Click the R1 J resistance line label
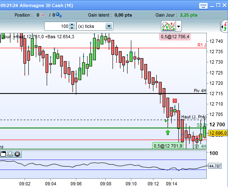 tap(202, 45)
